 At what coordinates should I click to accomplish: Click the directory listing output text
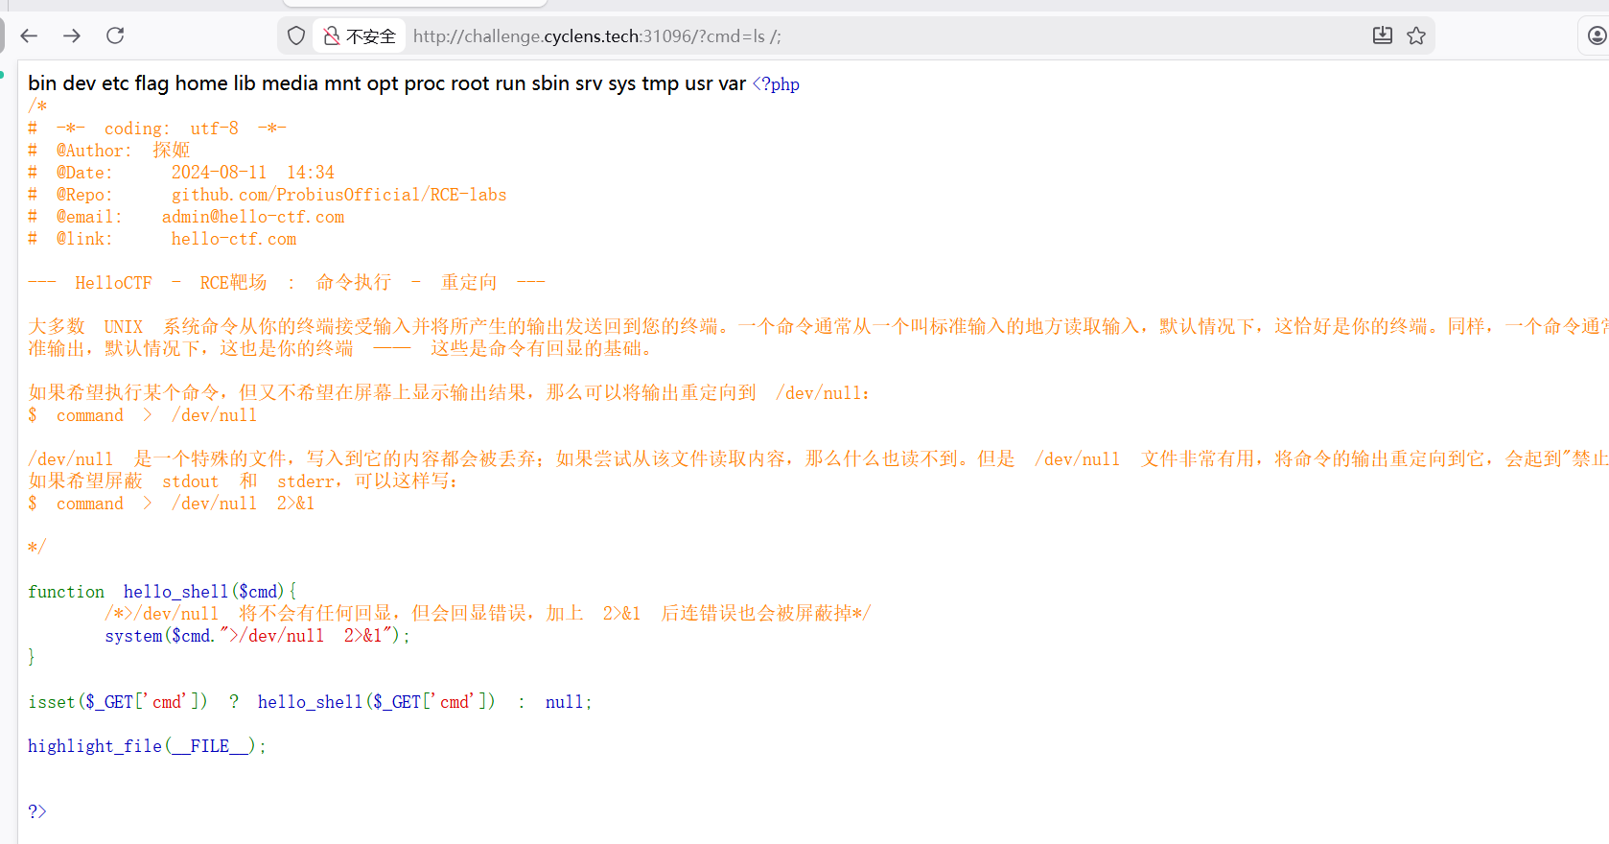386,83
